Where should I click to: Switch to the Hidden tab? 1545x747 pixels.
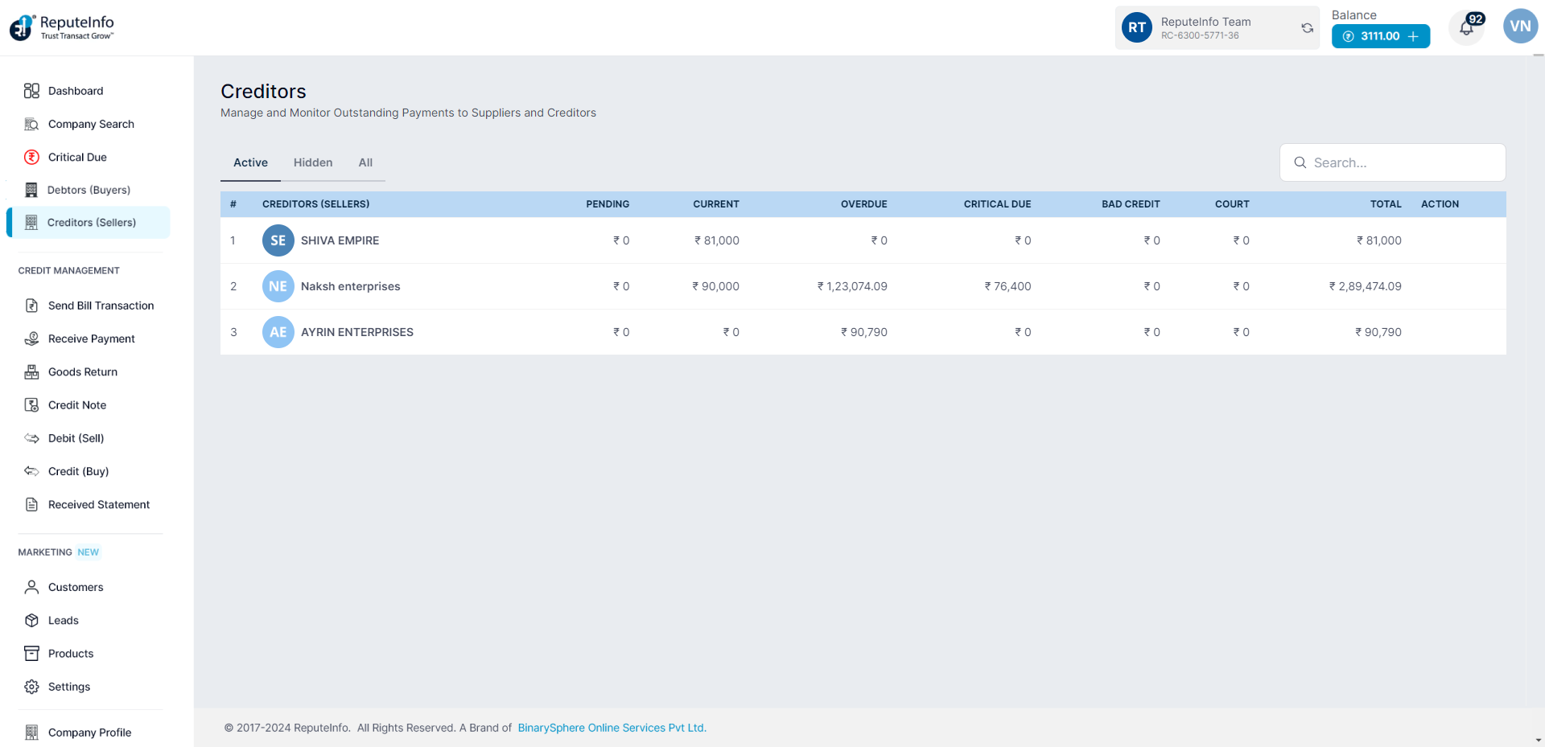[312, 162]
